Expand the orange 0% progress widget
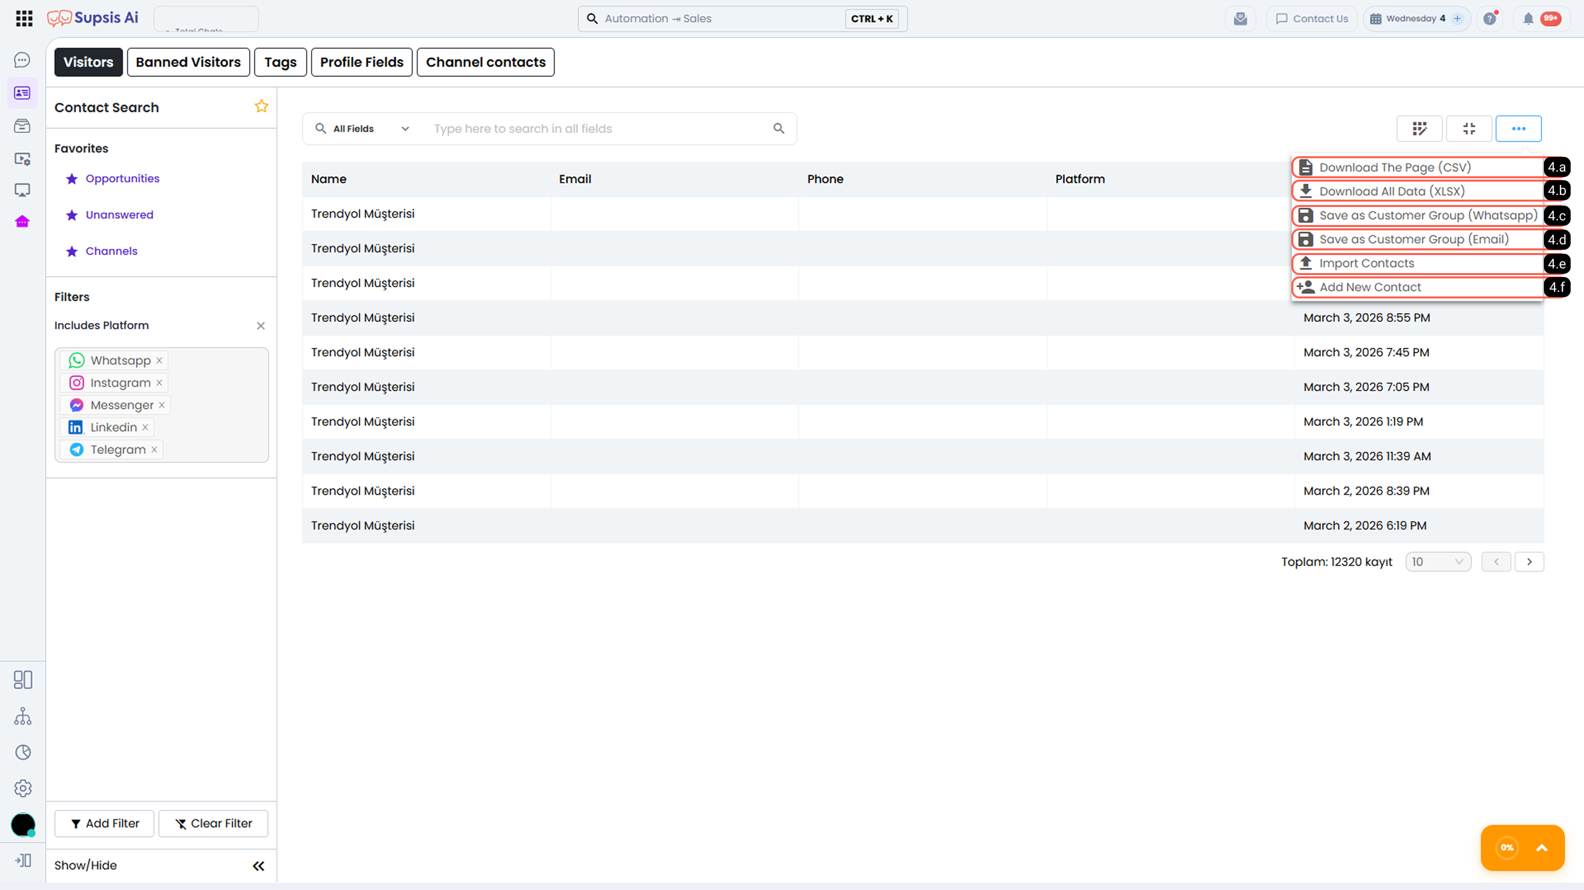 (1542, 848)
